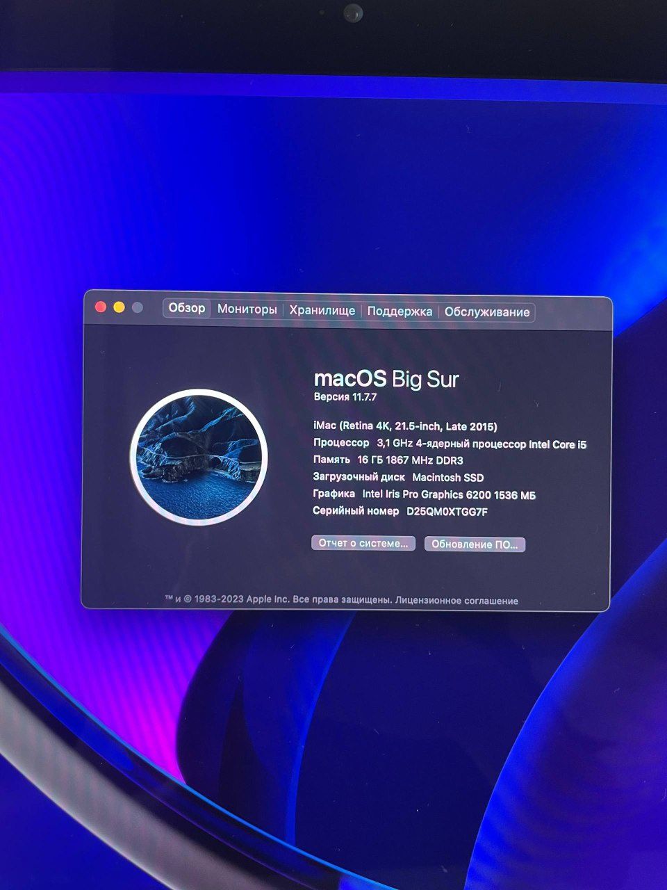Viewport: 667px width, 890px height.
Task: Select serial number D25QM0XTGG7F text
Action: 447,512
